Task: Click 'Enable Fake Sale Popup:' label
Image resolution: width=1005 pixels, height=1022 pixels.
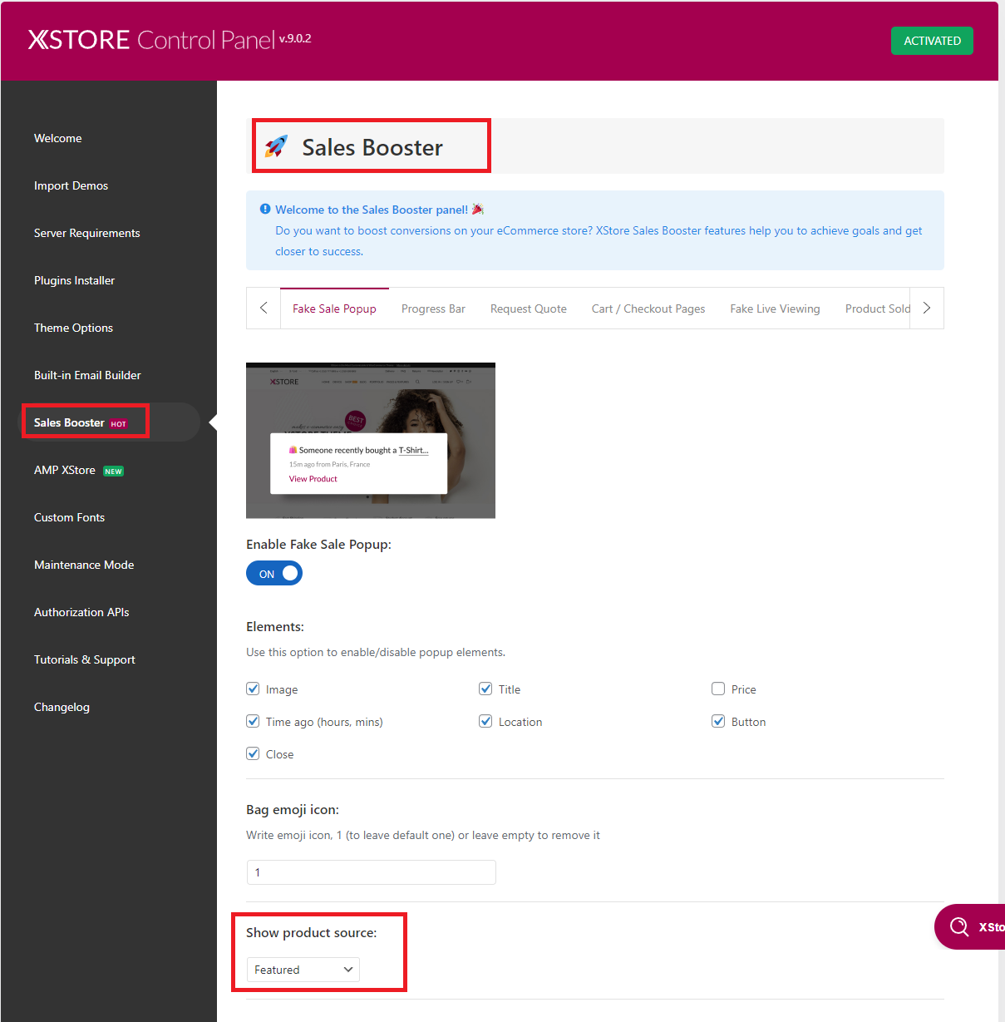Action: tap(318, 545)
